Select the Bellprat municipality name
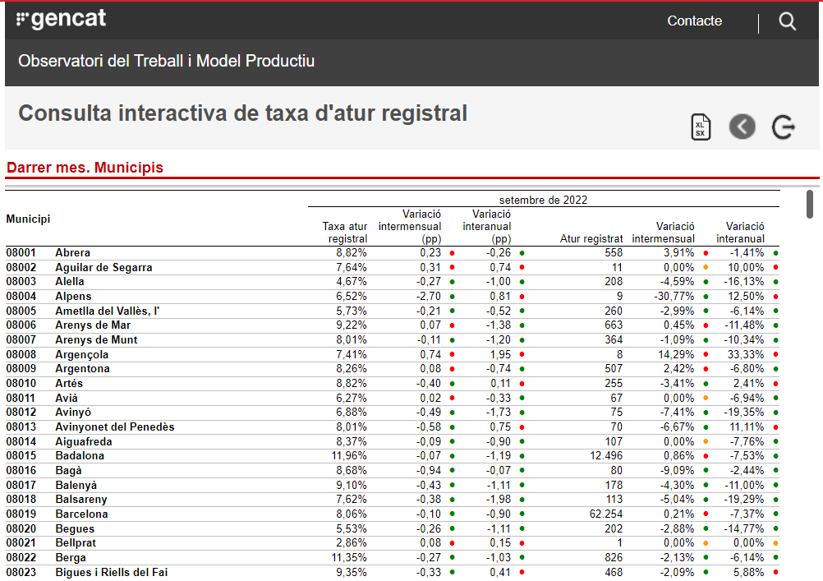Screen dimensions: 823x581 coord(76,543)
